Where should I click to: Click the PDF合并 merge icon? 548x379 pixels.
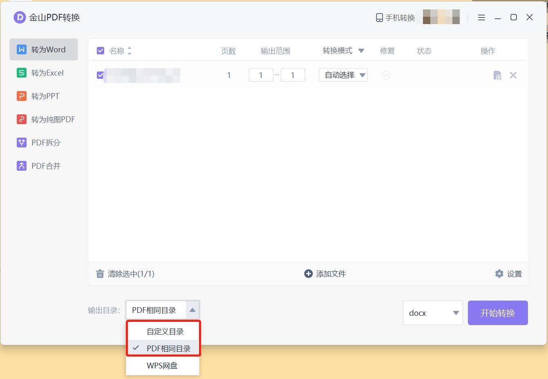click(x=22, y=166)
